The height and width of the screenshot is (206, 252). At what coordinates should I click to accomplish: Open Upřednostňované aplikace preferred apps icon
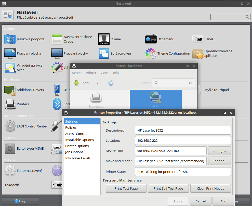click(198, 54)
